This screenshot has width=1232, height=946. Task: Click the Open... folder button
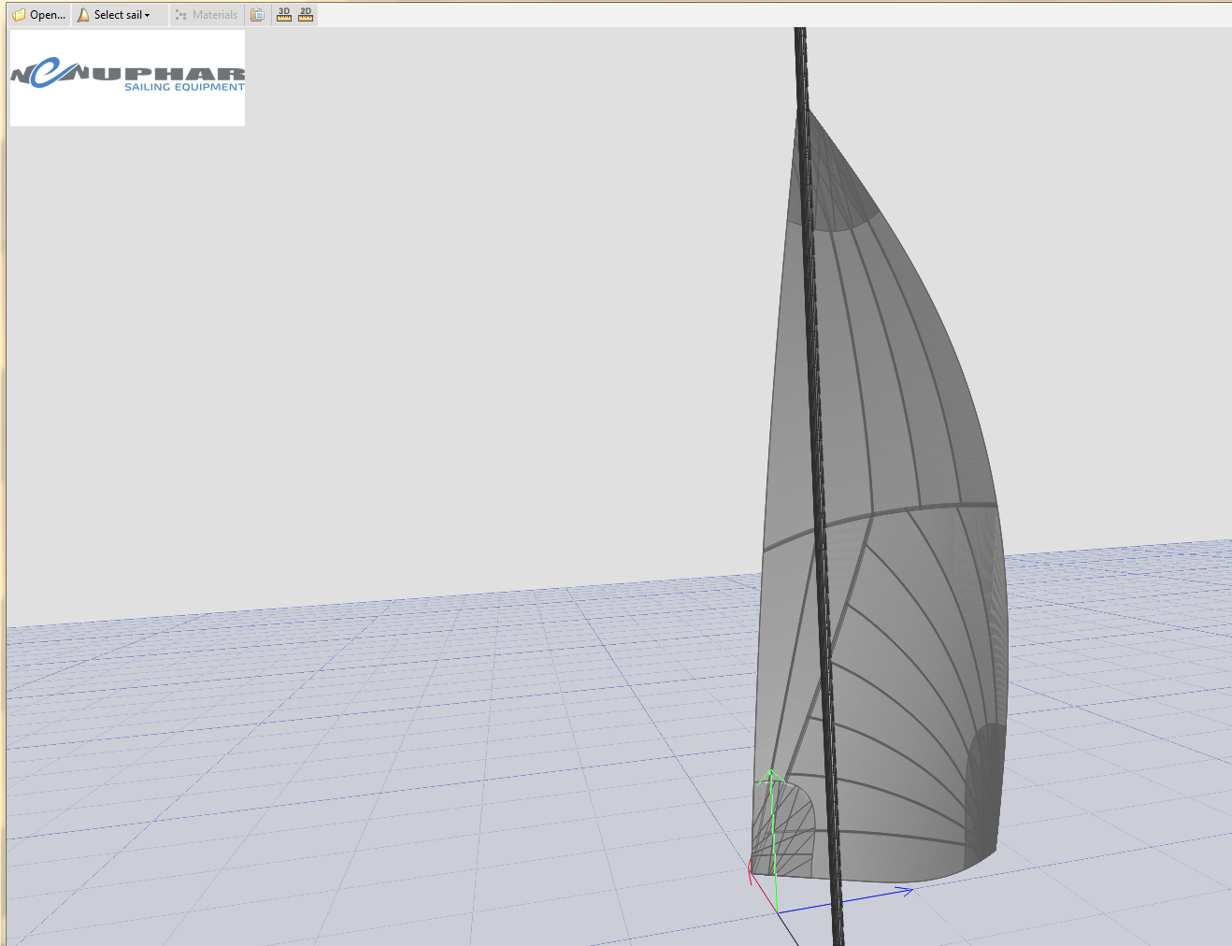pyautogui.click(x=38, y=15)
